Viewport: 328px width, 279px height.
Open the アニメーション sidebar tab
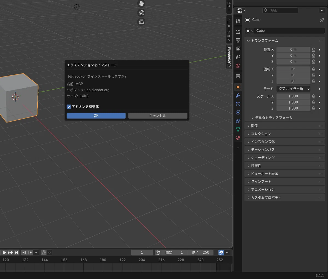click(229, 29)
